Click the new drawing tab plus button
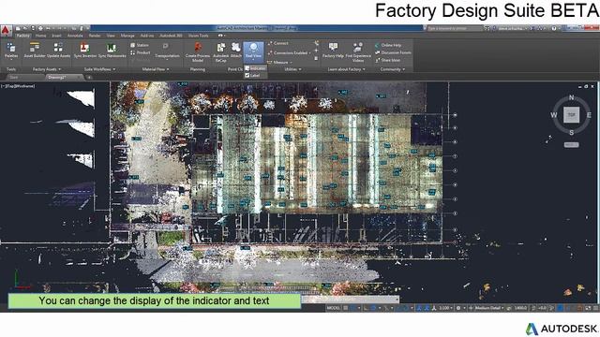Viewport: 600px width, 337px height. point(89,78)
